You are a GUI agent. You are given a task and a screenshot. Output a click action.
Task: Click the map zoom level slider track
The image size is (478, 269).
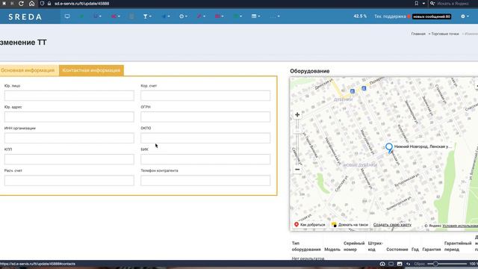(297, 142)
